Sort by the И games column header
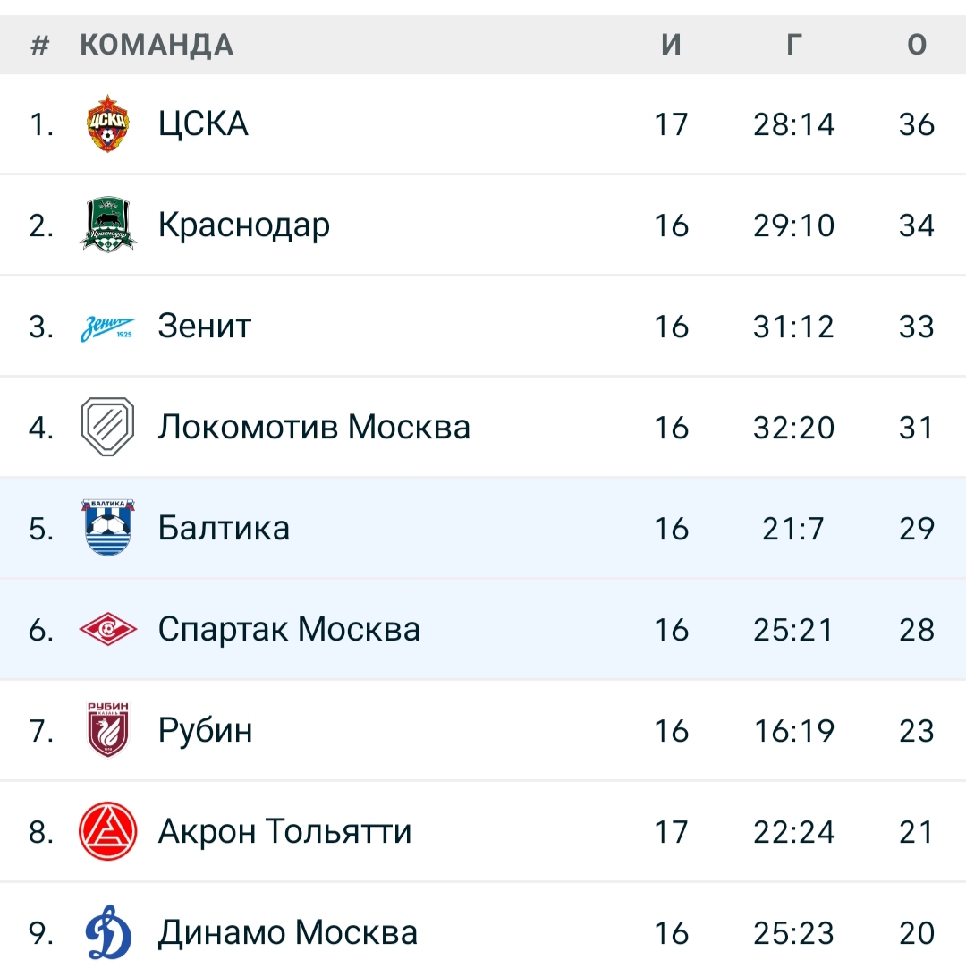Screen dimensions: 966x977 tap(672, 45)
